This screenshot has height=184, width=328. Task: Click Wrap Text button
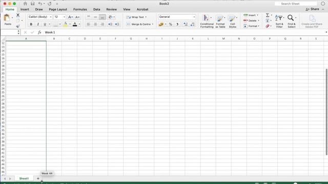coord(136,17)
